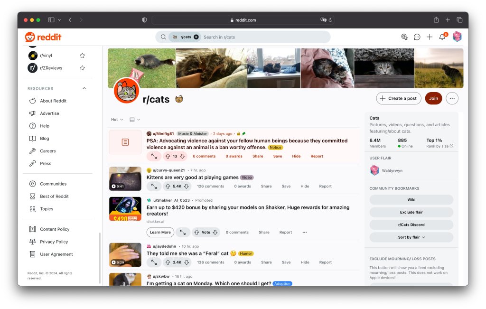Open the r/Cats Discord bookmark
This screenshot has width=486, height=309.
(x=411, y=225)
